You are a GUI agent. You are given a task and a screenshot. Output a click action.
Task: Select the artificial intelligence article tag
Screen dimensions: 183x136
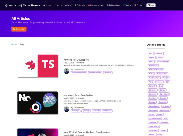tap(79, 73)
